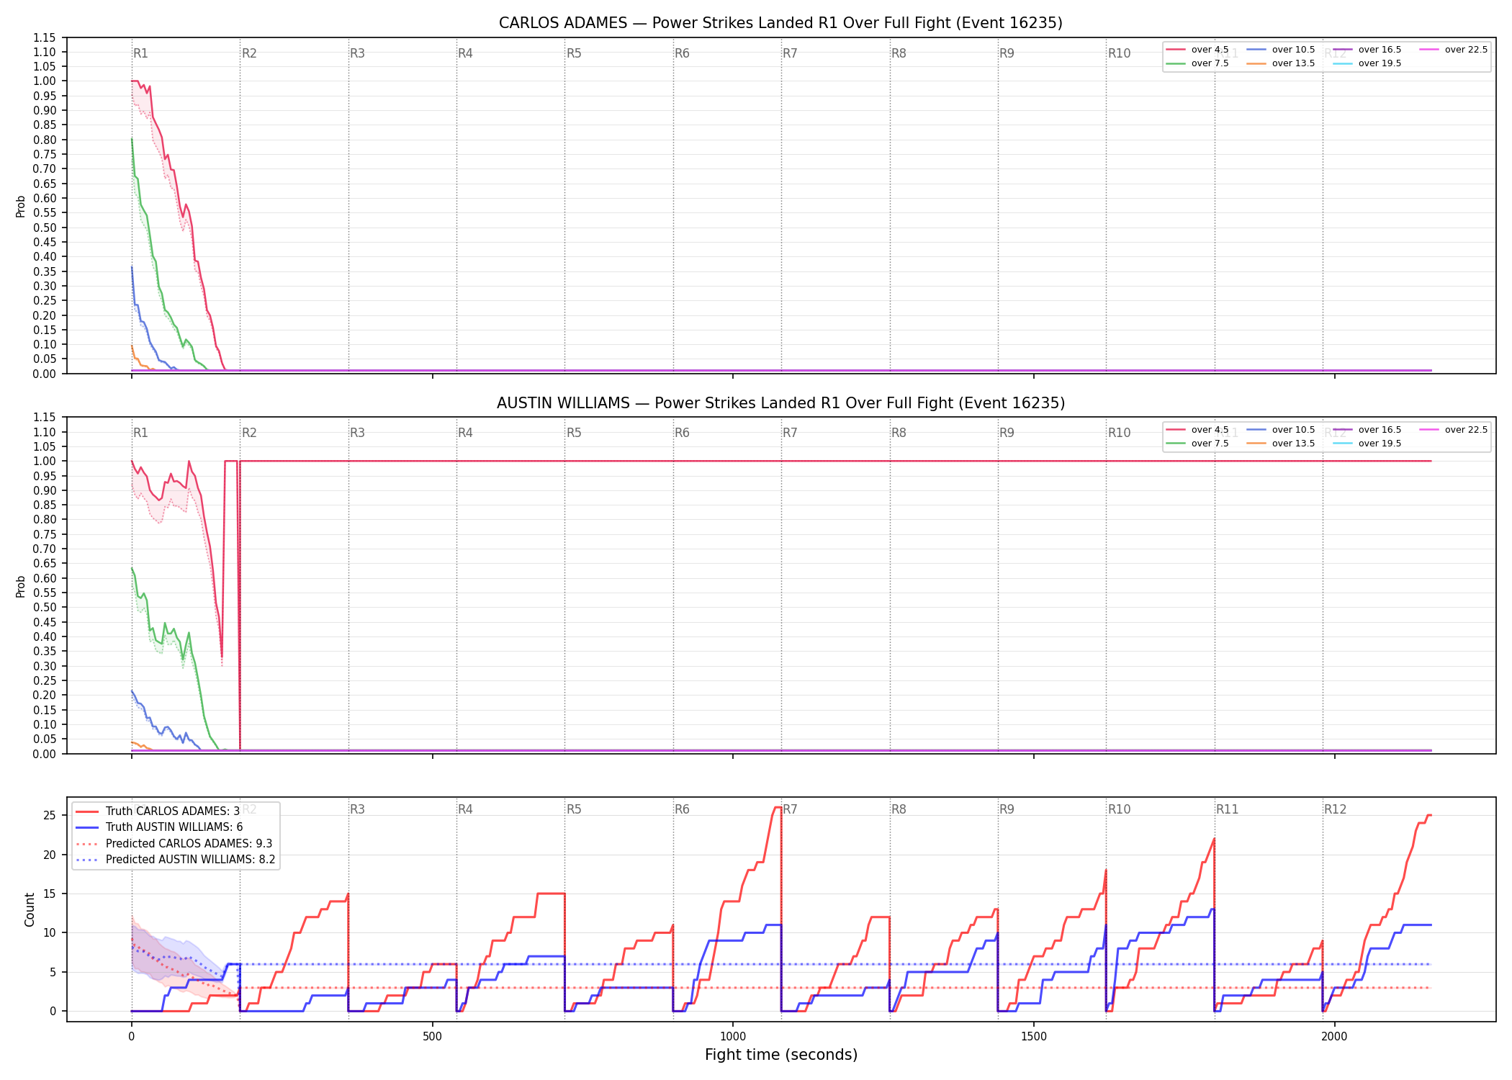Click R11 round marker in Count chart

1228,809
